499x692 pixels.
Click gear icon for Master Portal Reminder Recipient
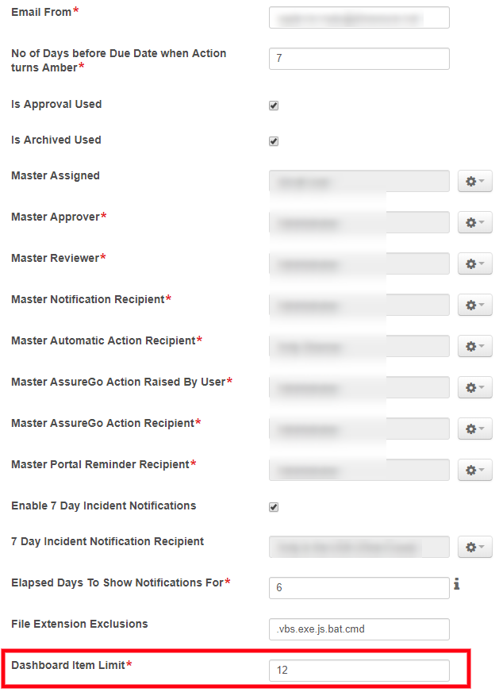(474, 471)
